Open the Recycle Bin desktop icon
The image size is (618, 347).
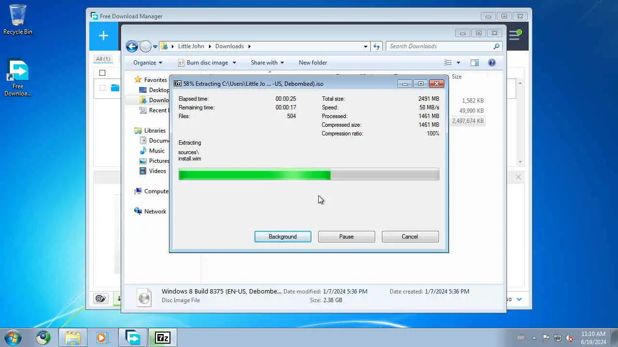pos(18,19)
